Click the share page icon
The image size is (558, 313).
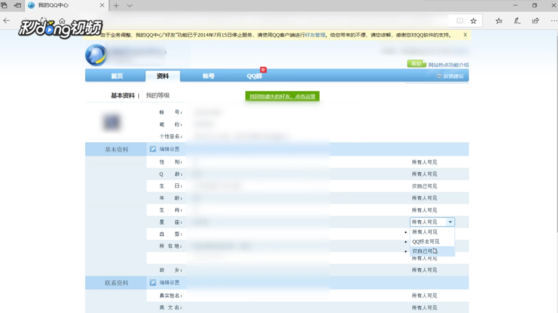535,21
